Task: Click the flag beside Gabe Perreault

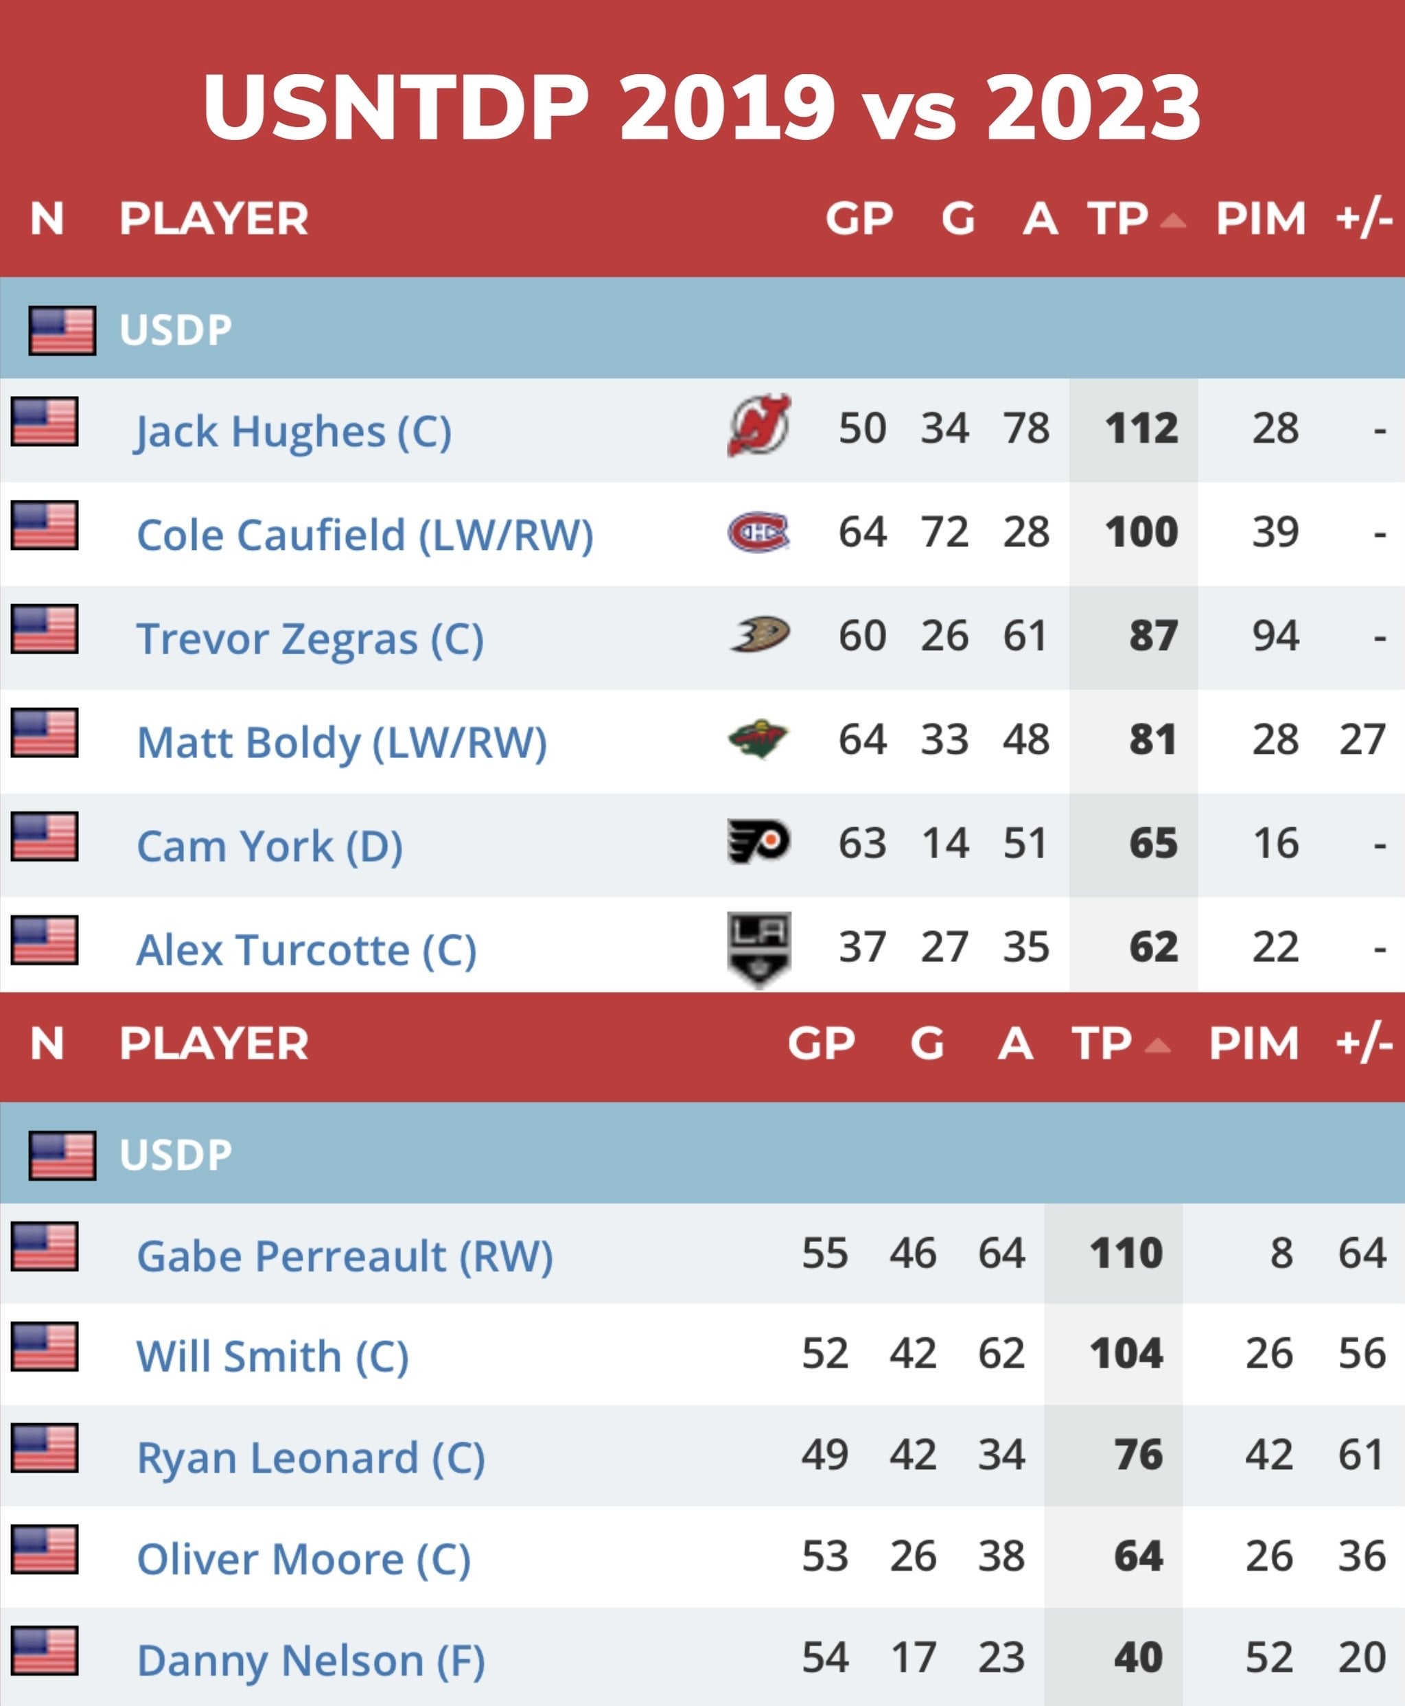Action: 45,1246
